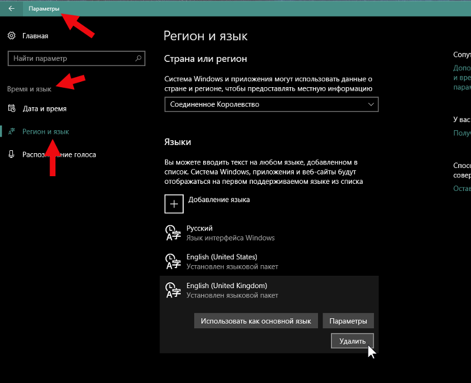Select English (United States) entry
This screenshot has height=383, width=471.
coord(269,262)
